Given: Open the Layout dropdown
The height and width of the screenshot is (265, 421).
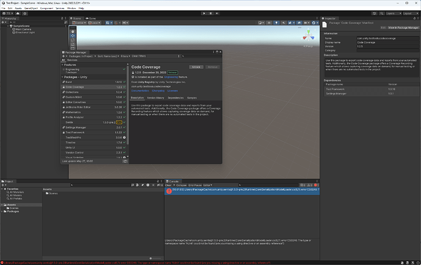Looking at the screenshot, I should 411,13.
